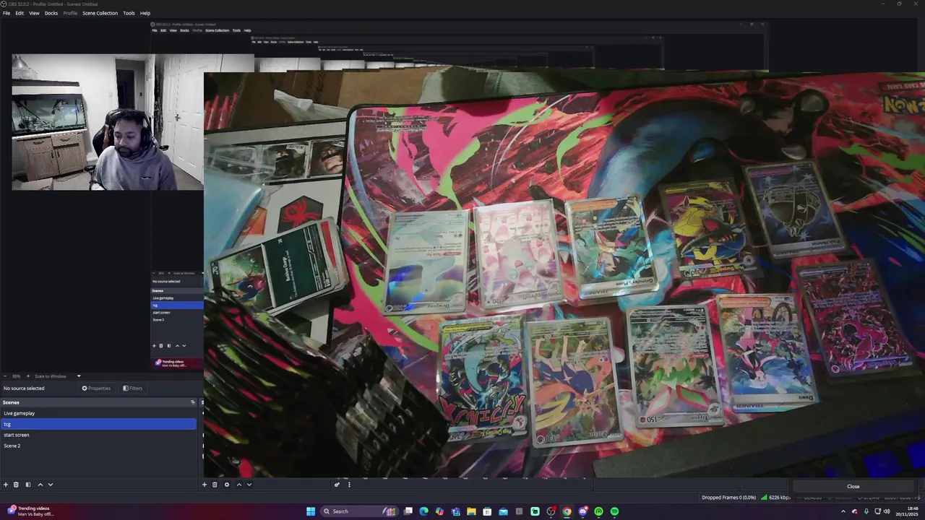Add a new scene with the plus icon
The image size is (925, 520).
click(6, 485)
